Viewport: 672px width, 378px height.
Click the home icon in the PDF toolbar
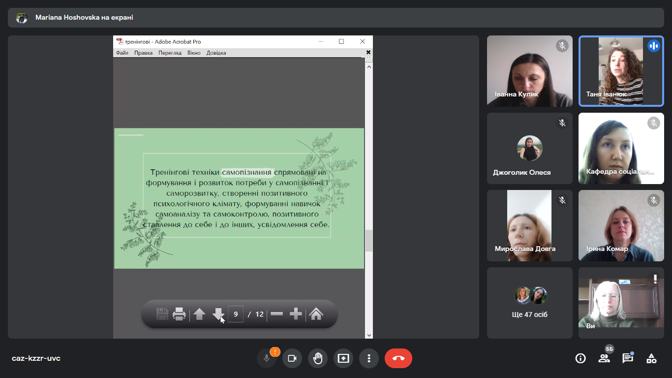pos(316,314)
